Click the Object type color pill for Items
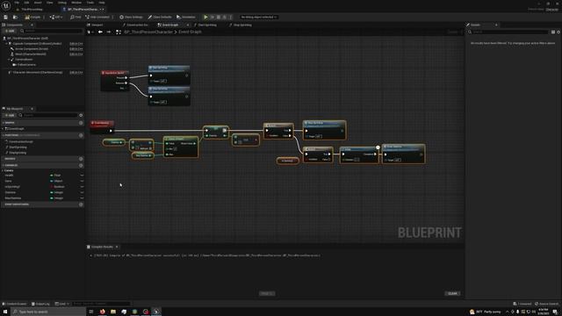 tap(52, 181)
